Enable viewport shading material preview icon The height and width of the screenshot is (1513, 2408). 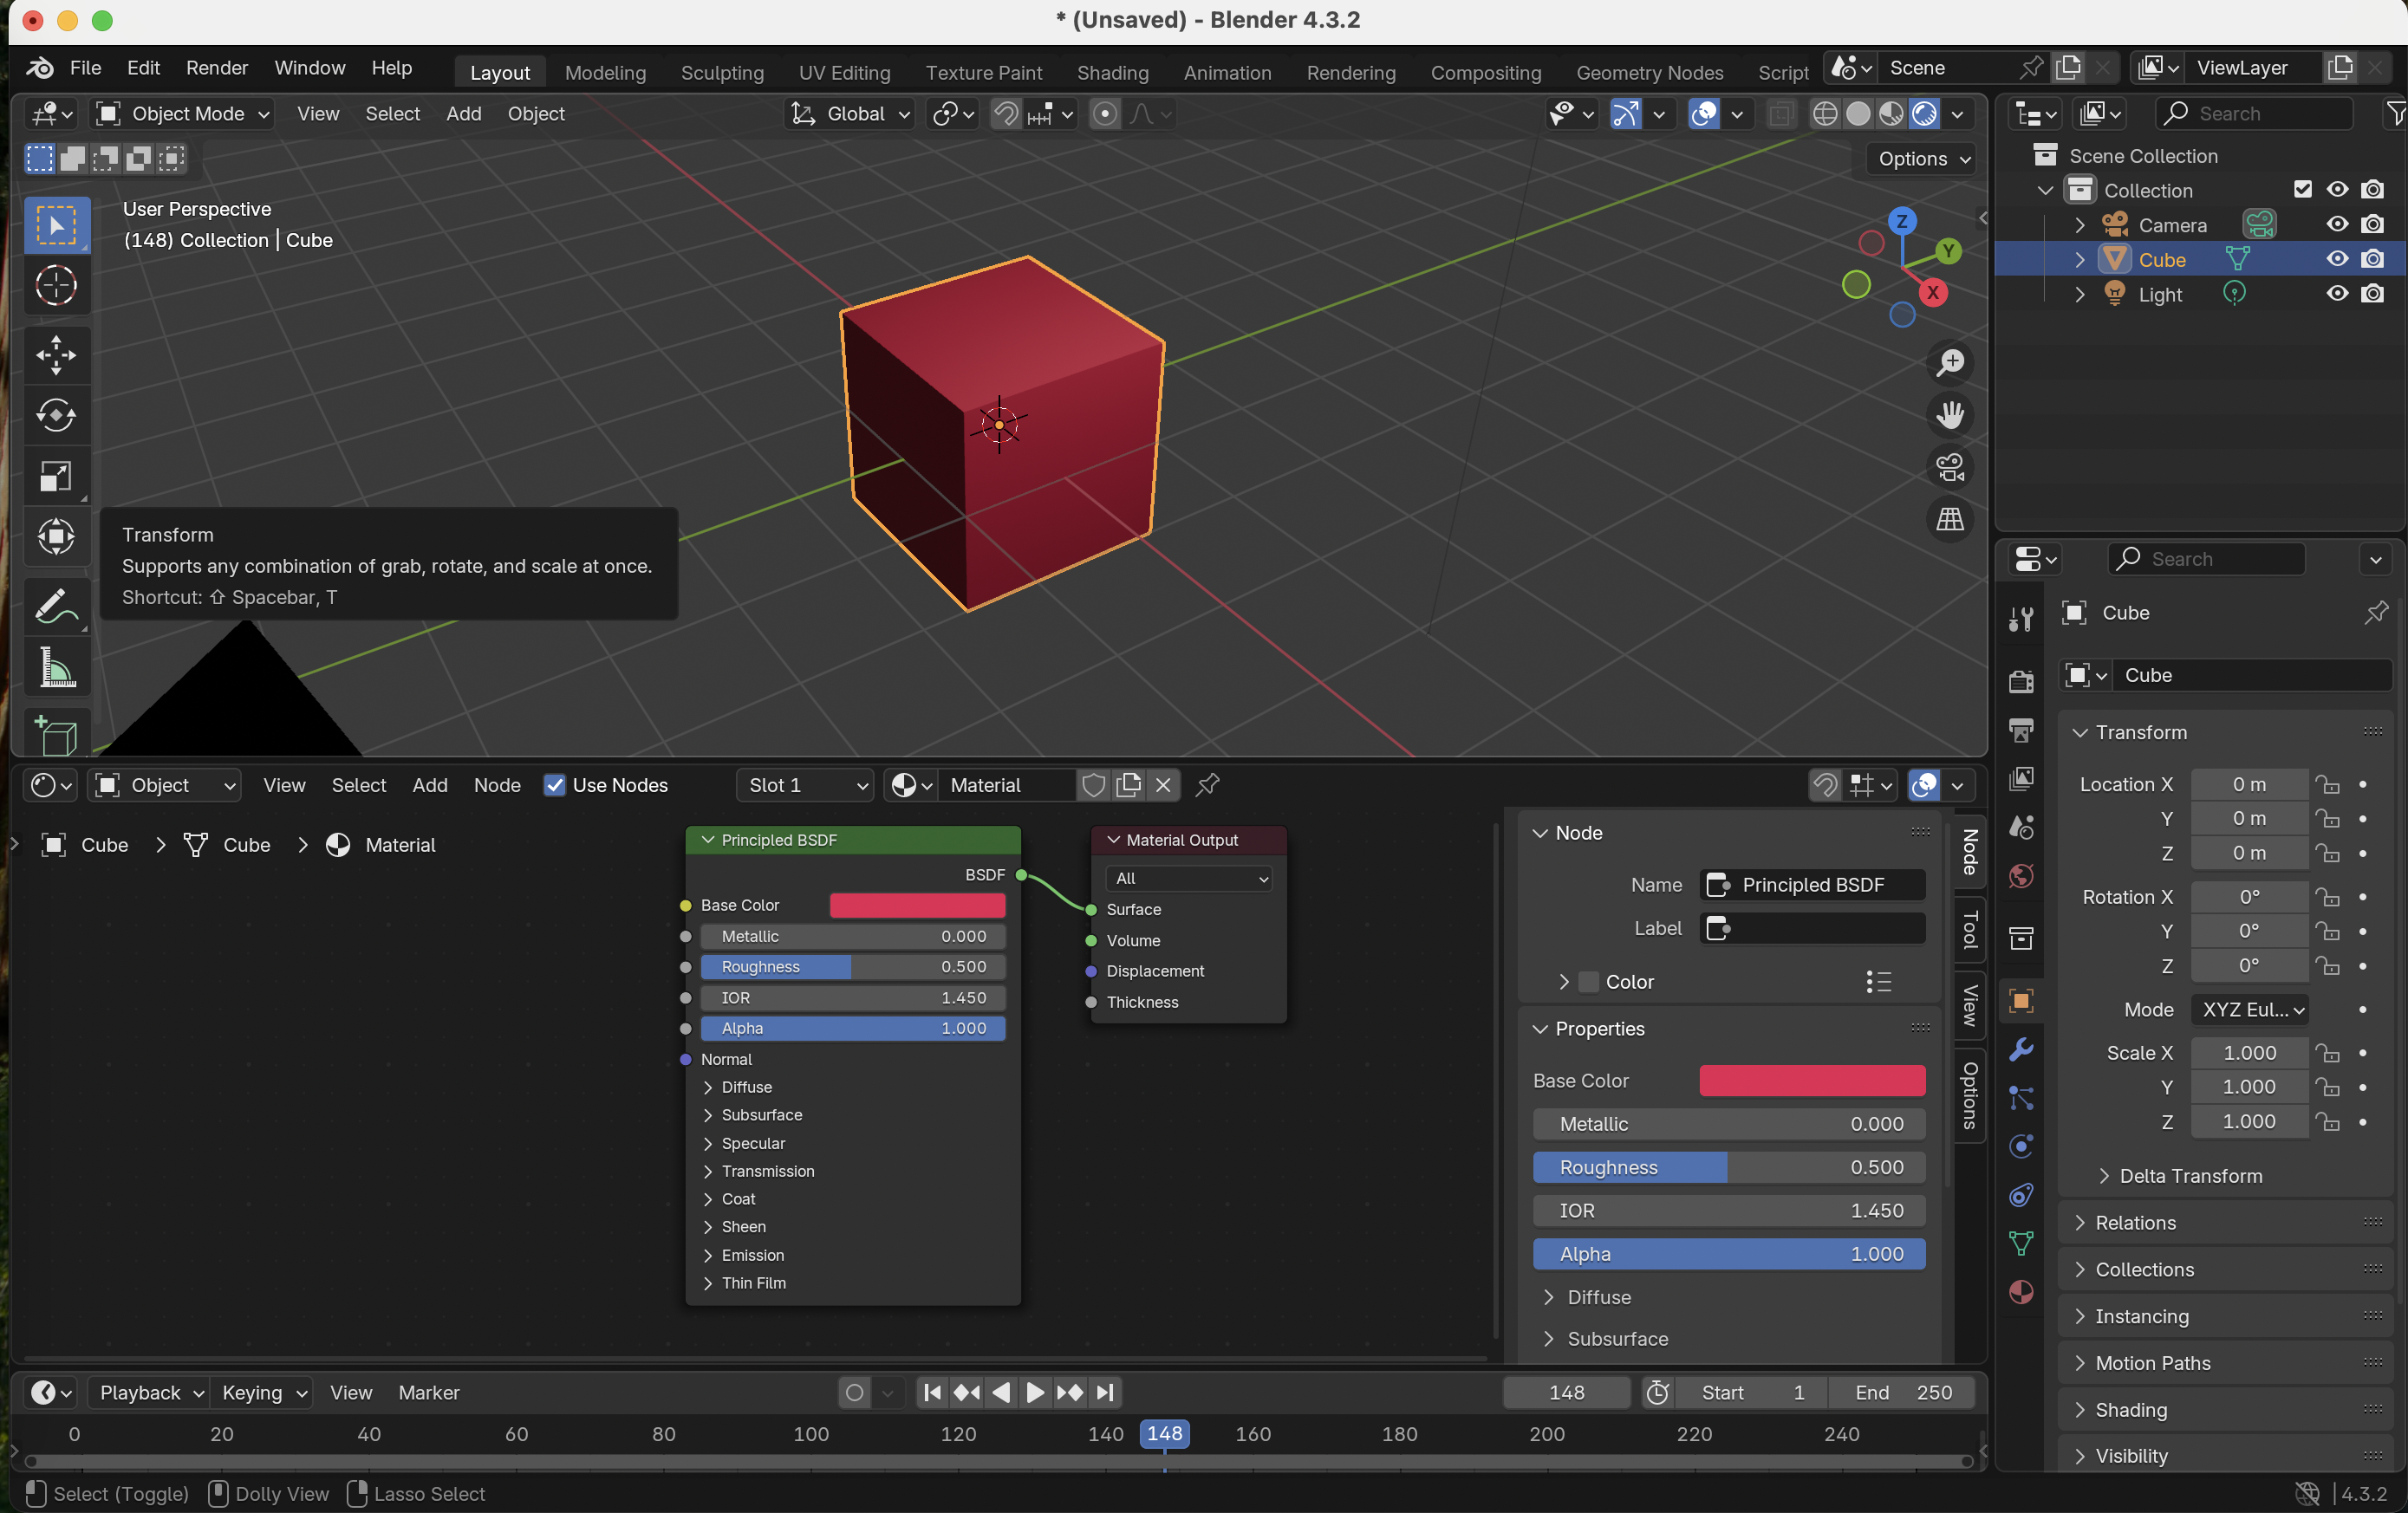pos(1887,114)
